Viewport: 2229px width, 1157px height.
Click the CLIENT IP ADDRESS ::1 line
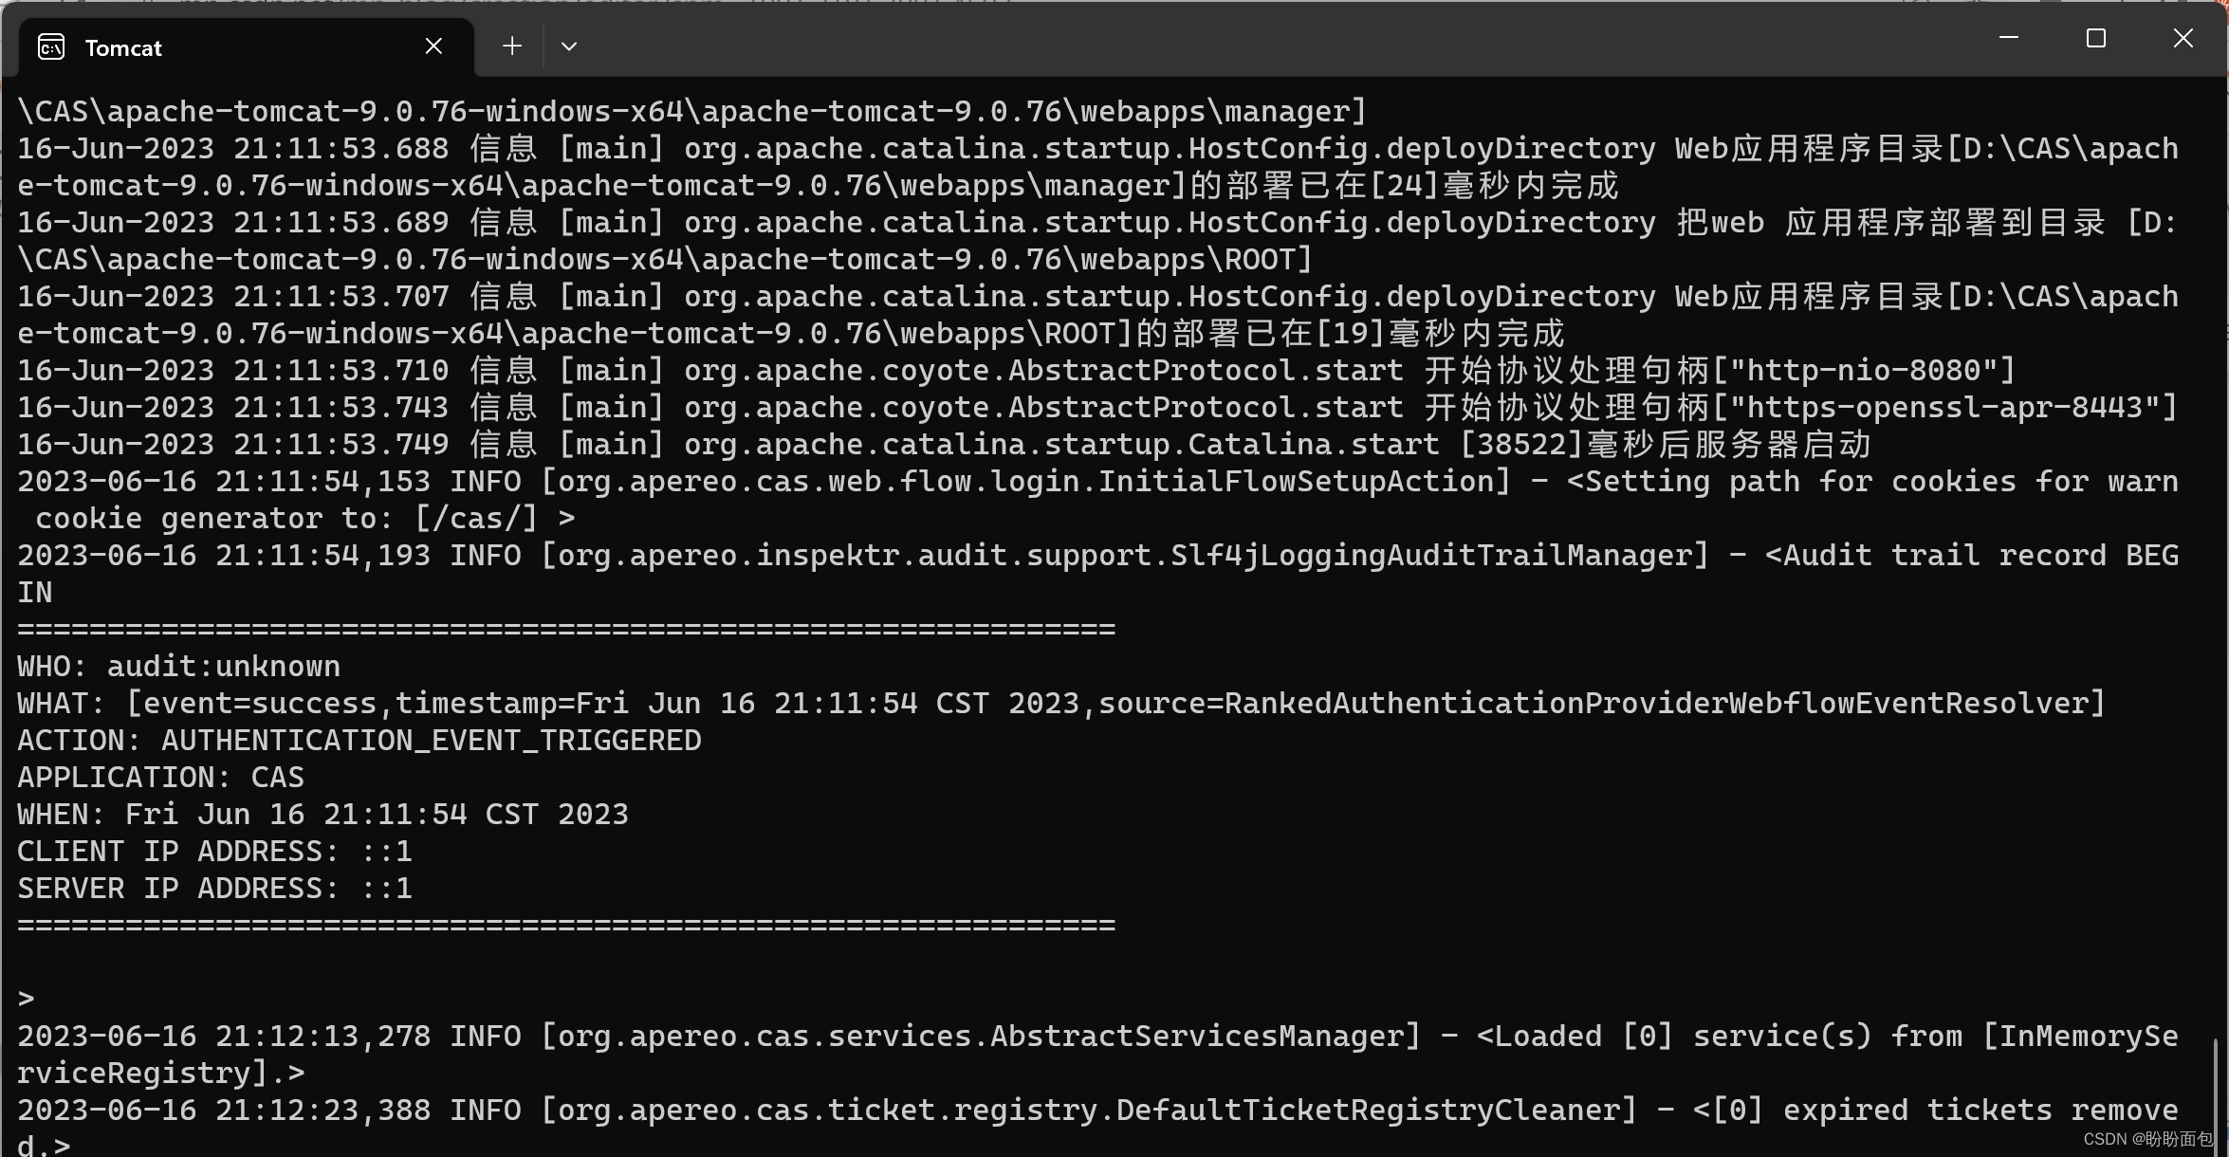213,851
